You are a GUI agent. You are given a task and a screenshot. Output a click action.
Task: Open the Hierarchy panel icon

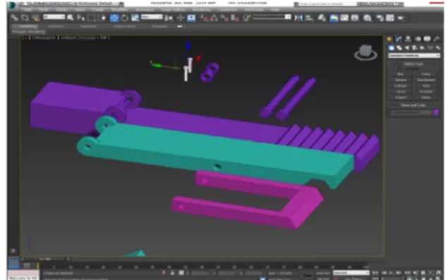tap(408, 39)
